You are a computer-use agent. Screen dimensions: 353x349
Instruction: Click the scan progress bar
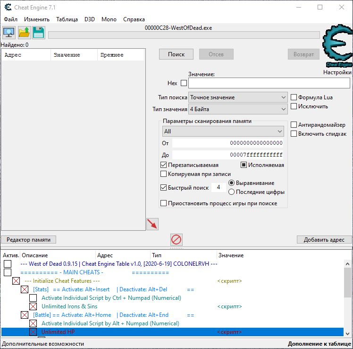point(184,35)
